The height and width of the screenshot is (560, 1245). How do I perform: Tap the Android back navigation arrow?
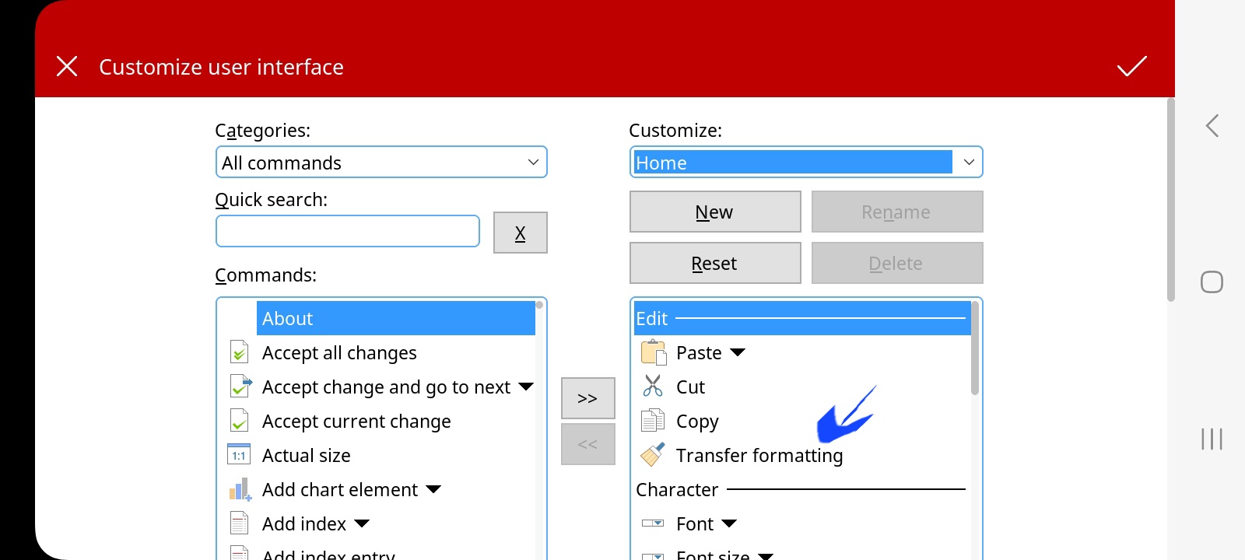click(1212, 126)
